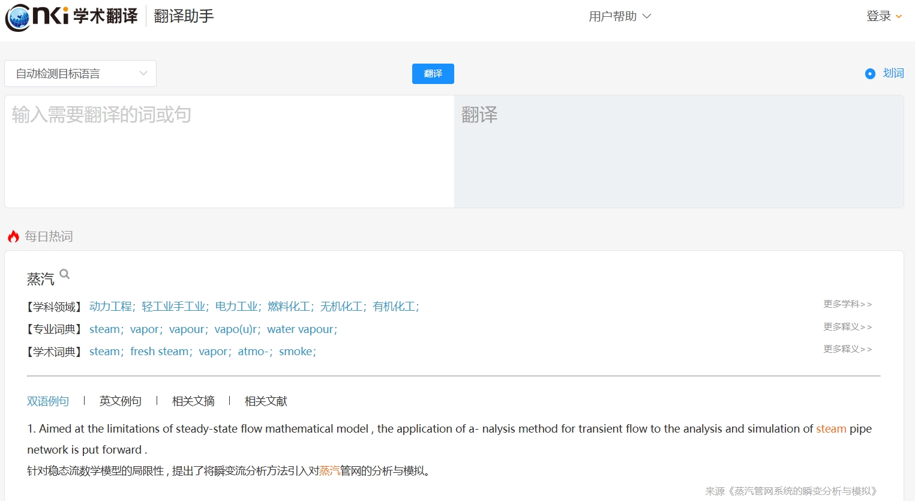
Task: Switch to the 相关文摘 tab
Action: tap(193, 401)
